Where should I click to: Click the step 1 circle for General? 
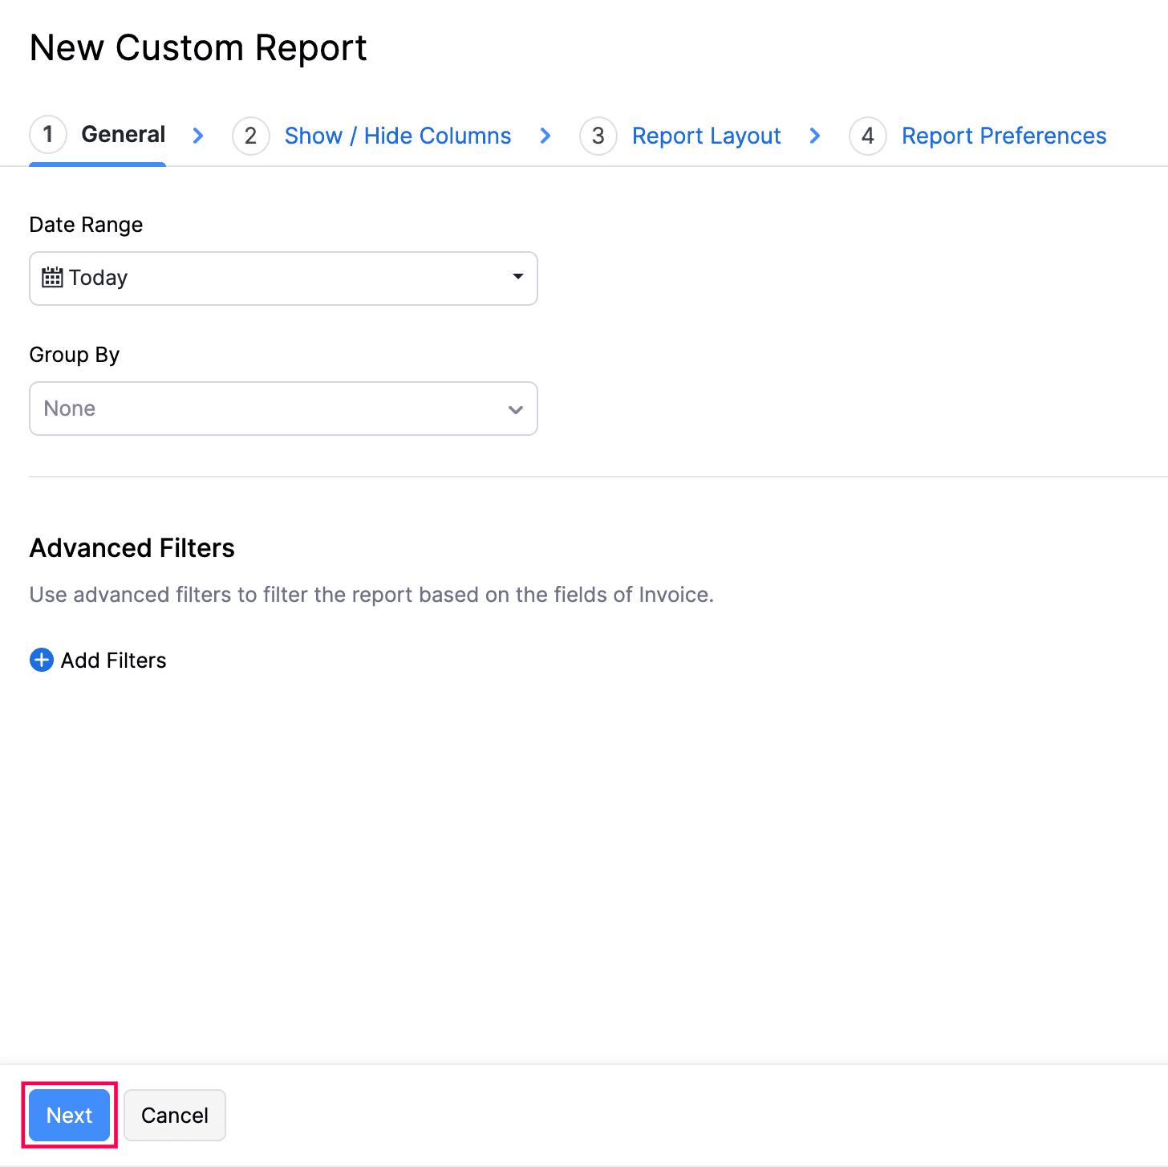click(x=47, y=135)
